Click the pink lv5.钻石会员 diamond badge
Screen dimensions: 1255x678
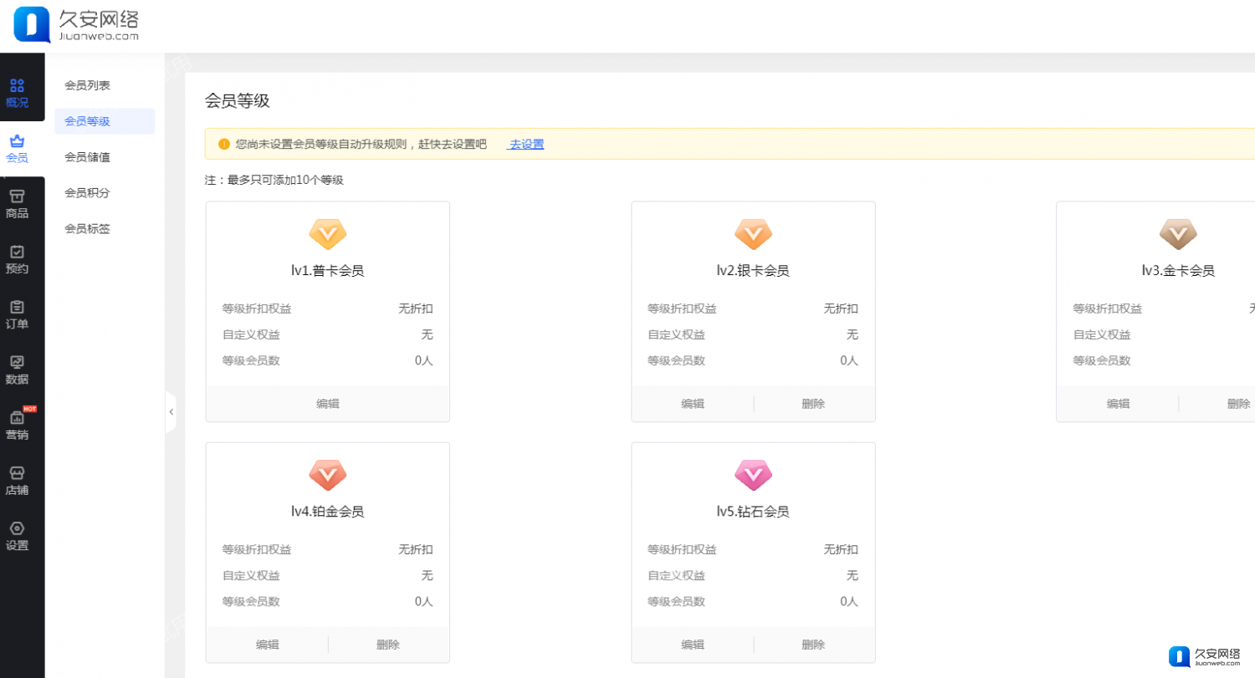pos(752,475)
